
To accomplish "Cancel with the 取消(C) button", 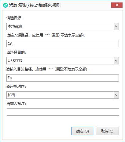I will [x=107, y=131].
